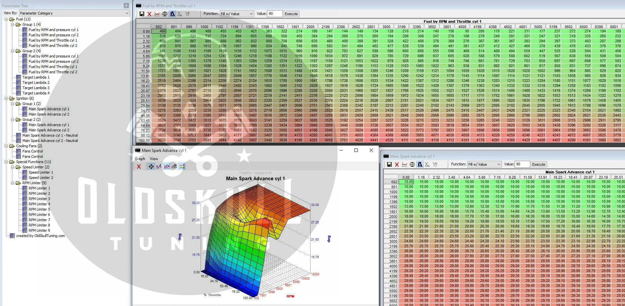Click scales compare icon in Main Spark Advance table
The image size is (625, 306).
point(412,164)
